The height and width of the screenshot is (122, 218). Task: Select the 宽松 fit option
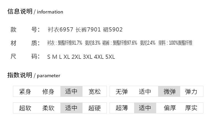(95, 92)
